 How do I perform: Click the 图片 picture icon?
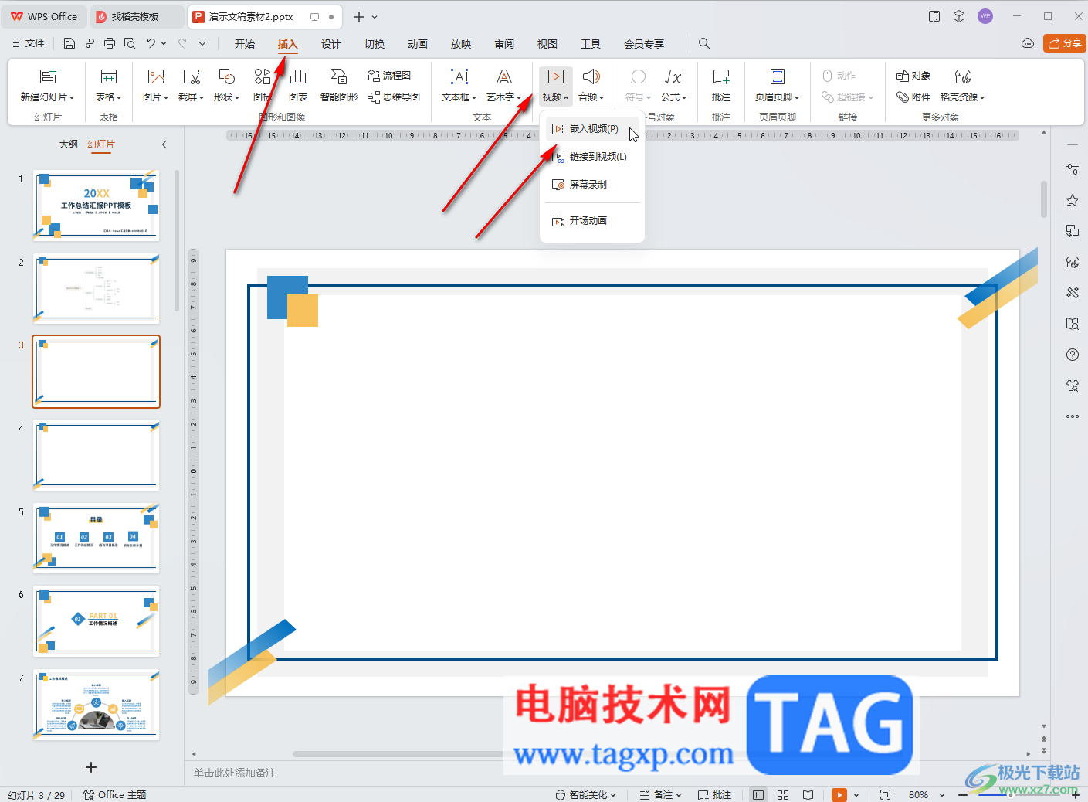156,76
